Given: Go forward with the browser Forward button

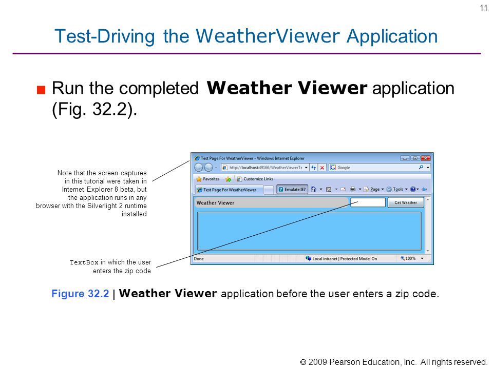Looking at the screenshot, I should pyautogui.click(x=208, y=168).
